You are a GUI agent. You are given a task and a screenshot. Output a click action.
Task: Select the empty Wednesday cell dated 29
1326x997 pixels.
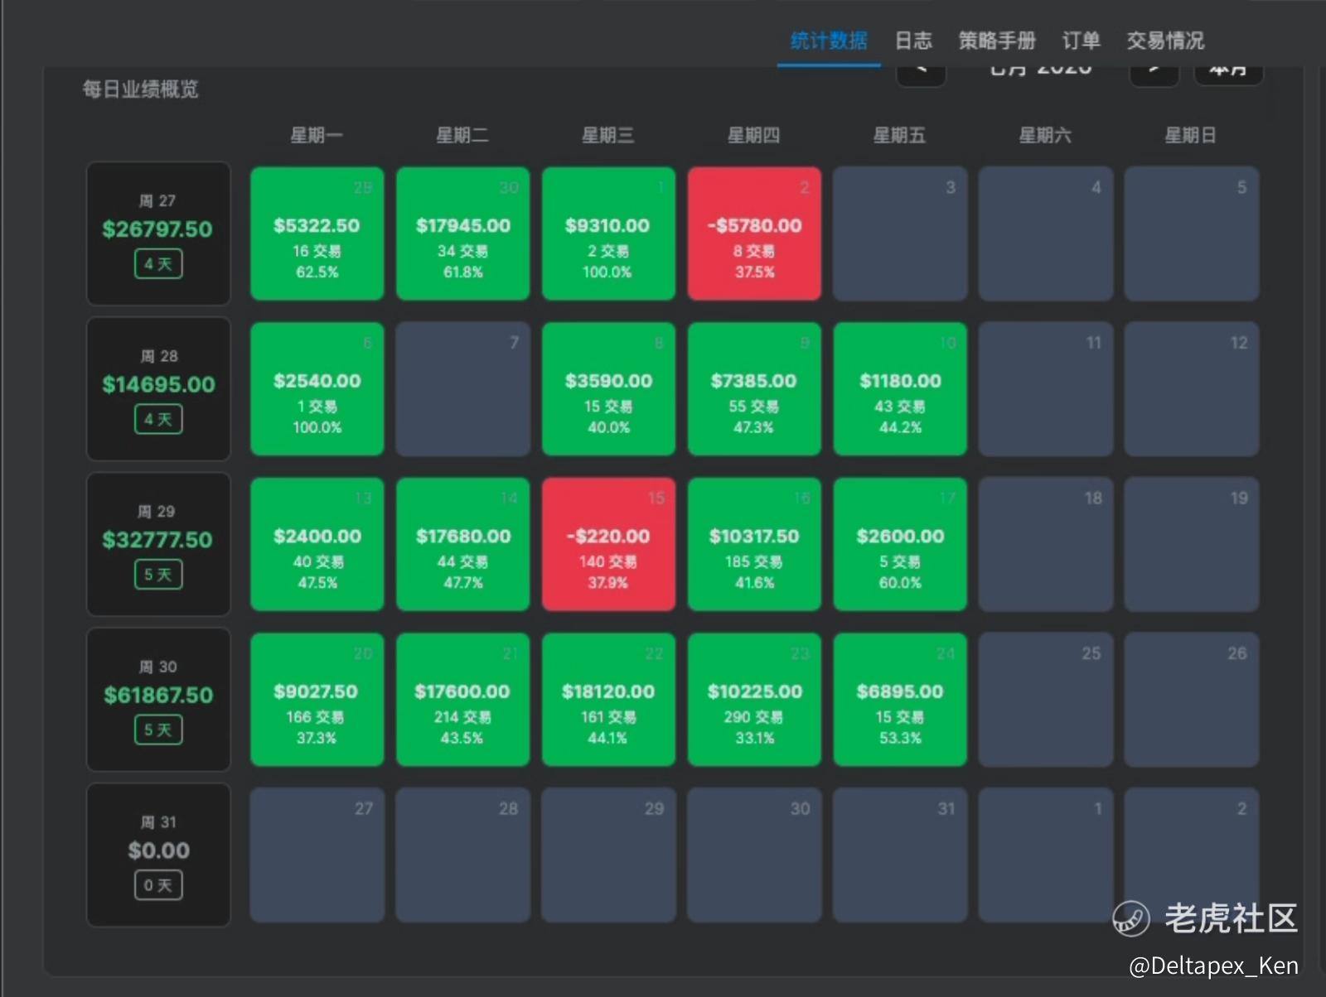[x=608, y=855]
